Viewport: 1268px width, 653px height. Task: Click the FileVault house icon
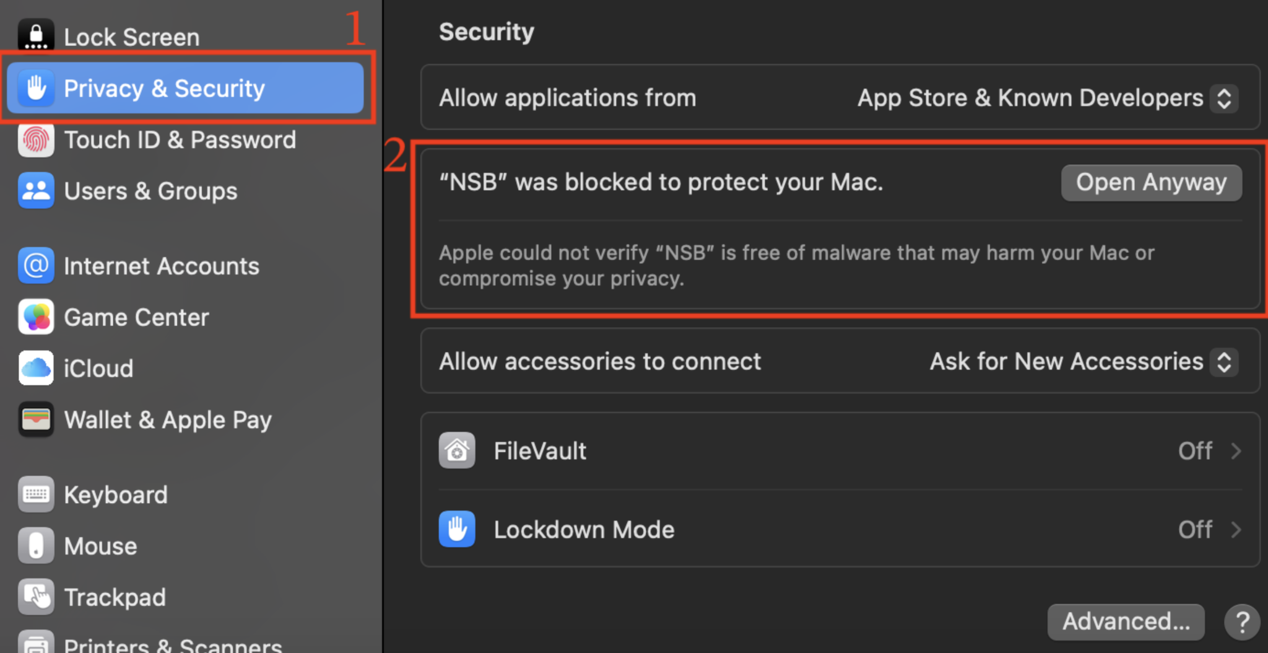tap(457, 450)
